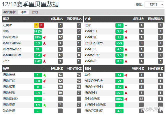This screenshot has width=166, height=115.
Task: Click the flat dash indicator beside 进球 10
Action: pos(126,25)
